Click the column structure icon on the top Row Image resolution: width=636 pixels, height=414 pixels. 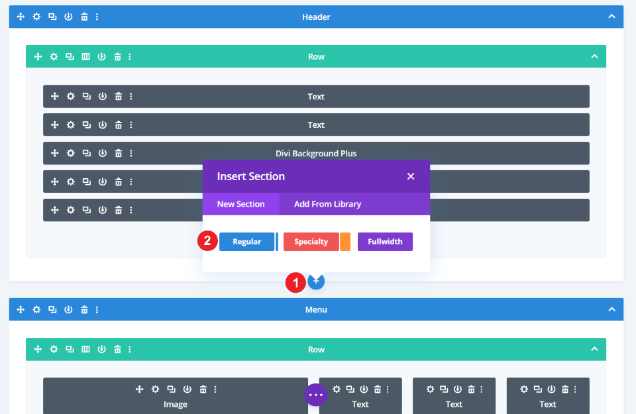coord(85,56)
